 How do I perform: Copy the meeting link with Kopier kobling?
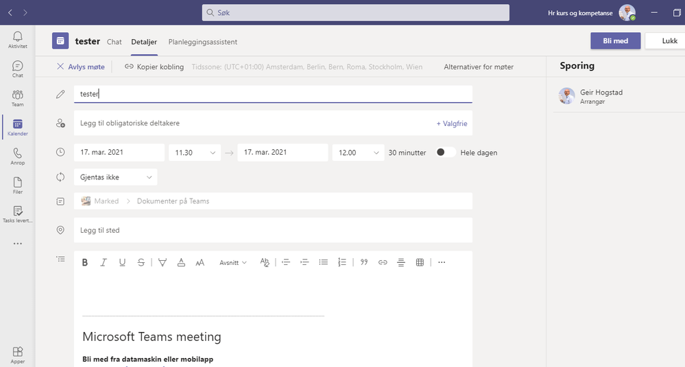tap(154, 67)
